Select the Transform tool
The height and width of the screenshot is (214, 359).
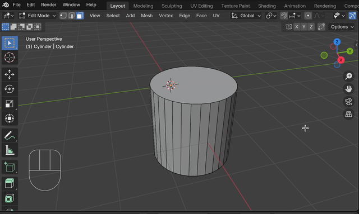point(10,118)
